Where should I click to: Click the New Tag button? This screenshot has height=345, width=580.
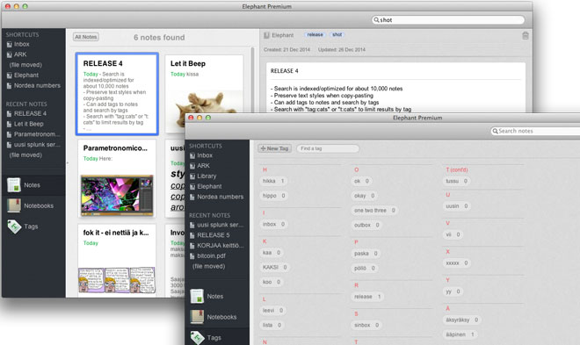(x=274, y=148)
